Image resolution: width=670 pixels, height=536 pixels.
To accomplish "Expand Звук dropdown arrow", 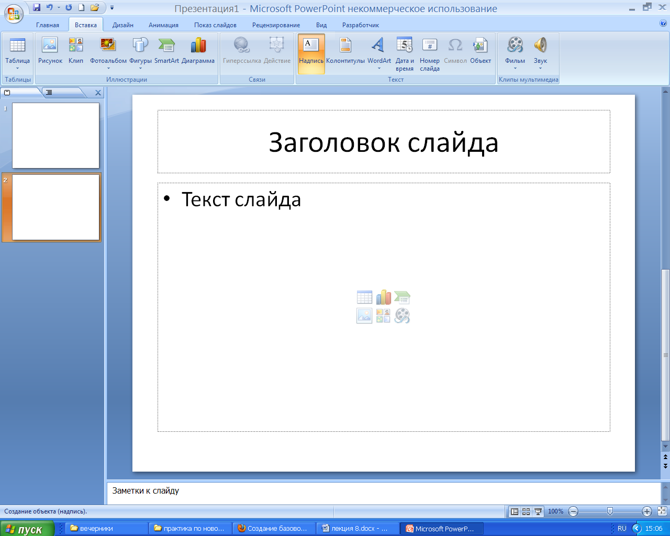I will point(541,69).
